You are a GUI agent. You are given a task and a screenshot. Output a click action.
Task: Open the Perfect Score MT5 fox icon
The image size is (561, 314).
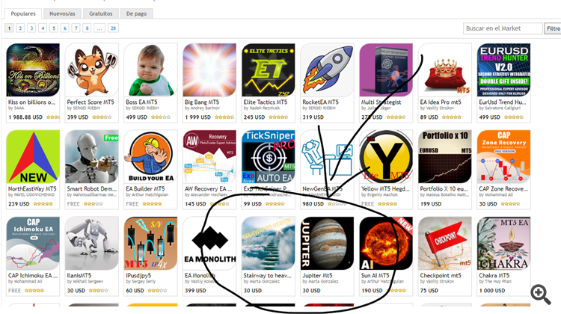[x=91, y=70]
